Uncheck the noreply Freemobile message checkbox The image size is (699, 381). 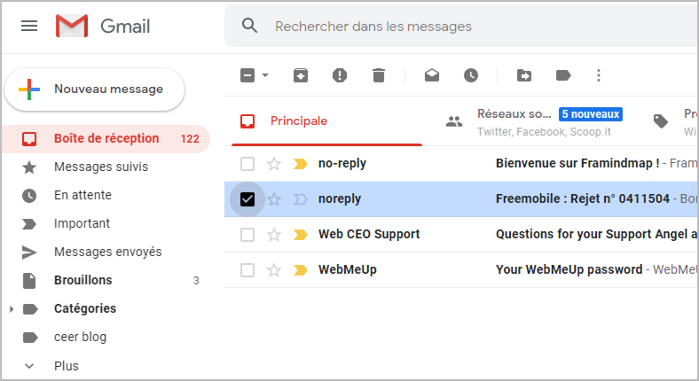[247, 199]
